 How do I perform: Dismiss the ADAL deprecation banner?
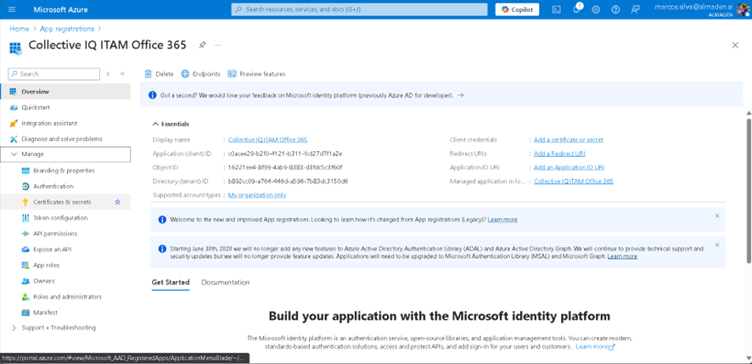tap(717, 245)
